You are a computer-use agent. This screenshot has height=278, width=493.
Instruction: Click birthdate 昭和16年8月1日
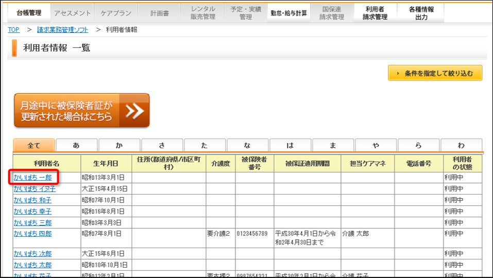click(103, 212)
